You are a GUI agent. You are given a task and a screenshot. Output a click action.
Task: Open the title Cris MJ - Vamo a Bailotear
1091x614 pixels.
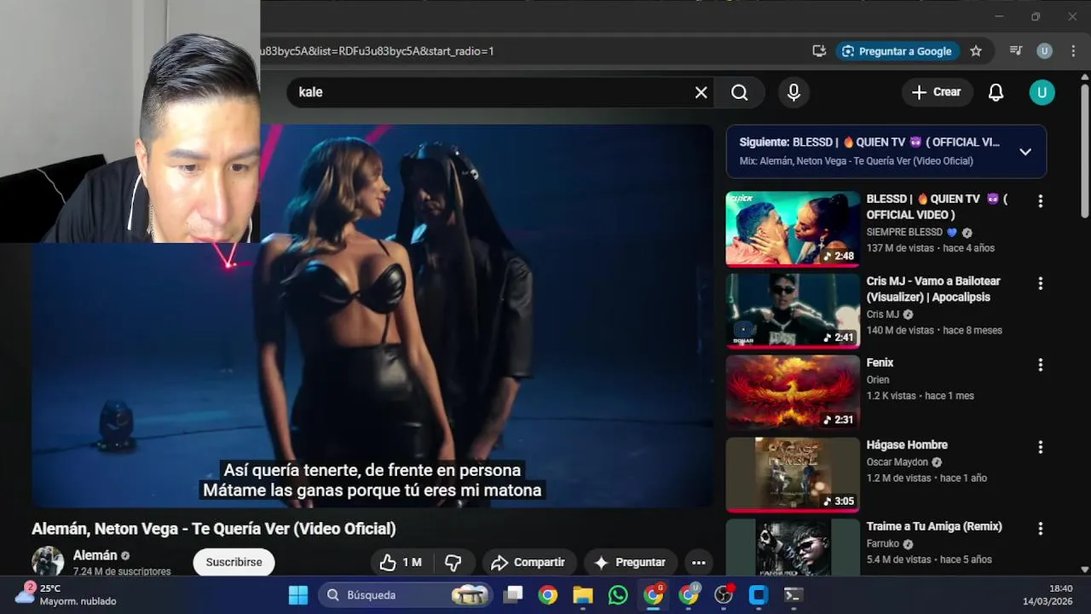(x=933, y=289)
